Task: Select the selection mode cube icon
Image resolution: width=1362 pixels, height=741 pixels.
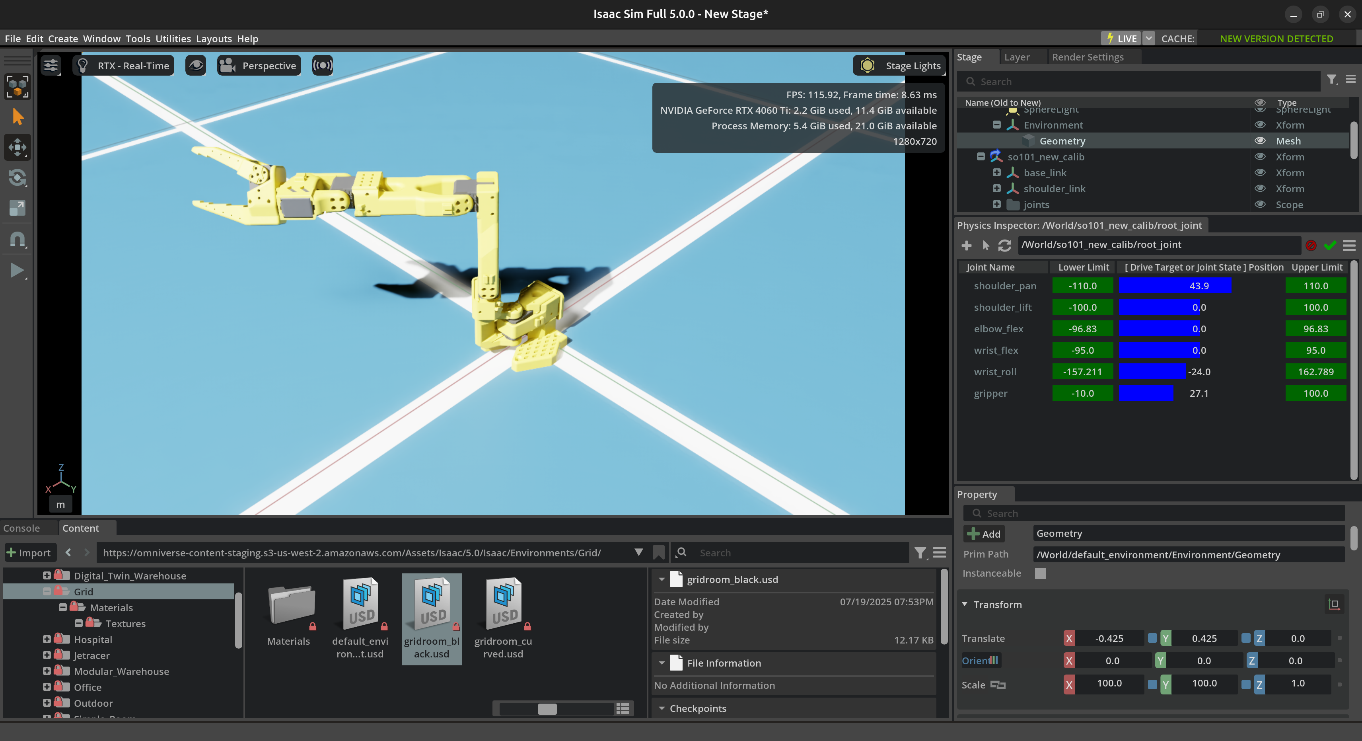Action: point(18,86)
